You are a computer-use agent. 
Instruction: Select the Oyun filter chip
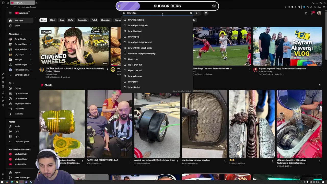coord(62,20)
